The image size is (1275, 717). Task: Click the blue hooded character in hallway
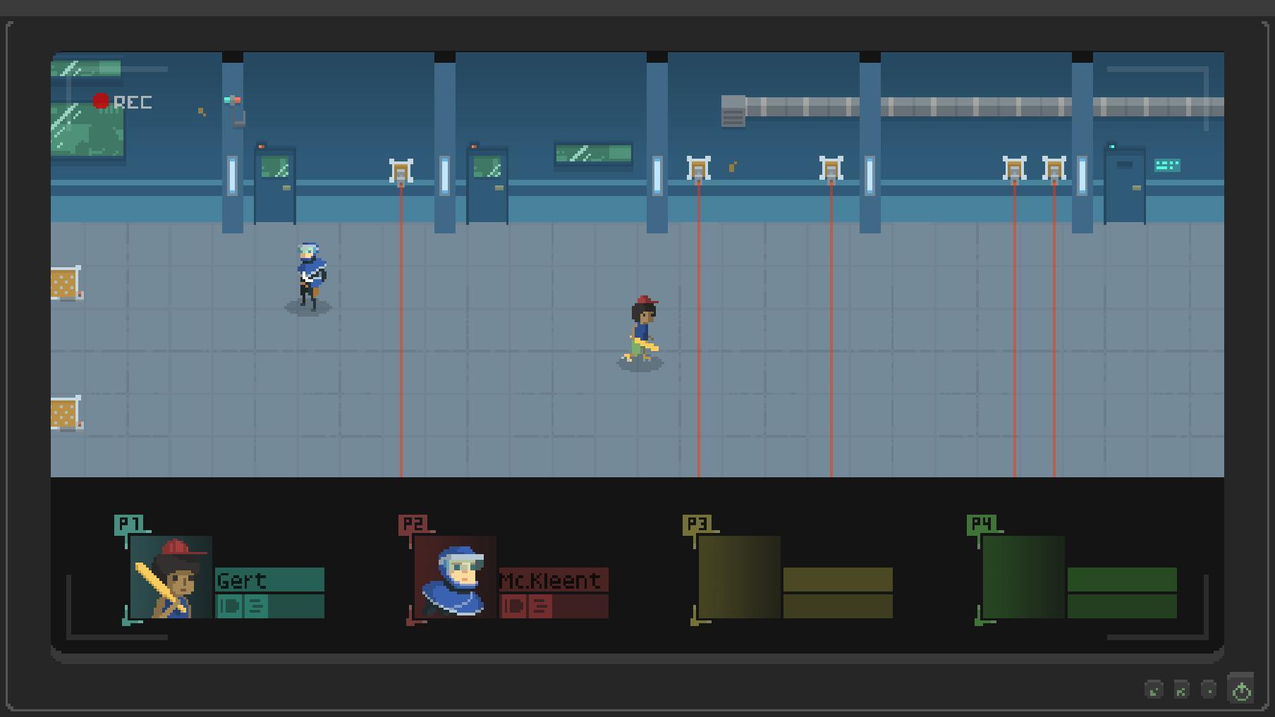[309, 276]
